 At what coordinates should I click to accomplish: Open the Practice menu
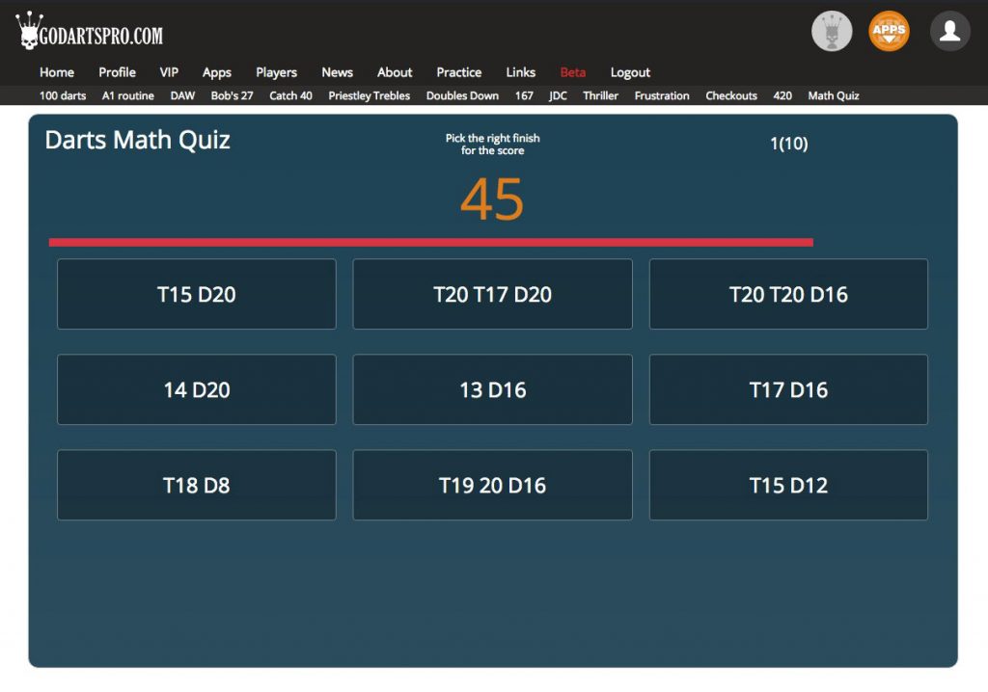[x=458, y=72]
